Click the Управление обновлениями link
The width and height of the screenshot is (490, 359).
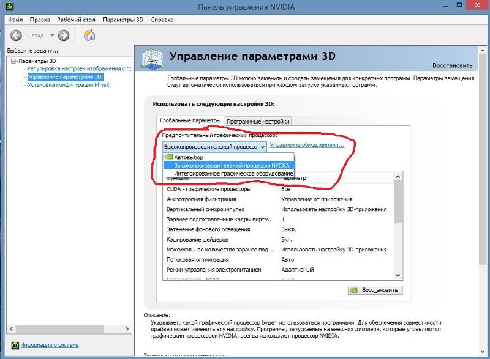pos(307,145)
